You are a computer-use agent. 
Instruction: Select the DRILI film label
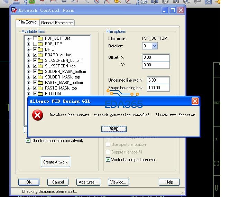50,49
